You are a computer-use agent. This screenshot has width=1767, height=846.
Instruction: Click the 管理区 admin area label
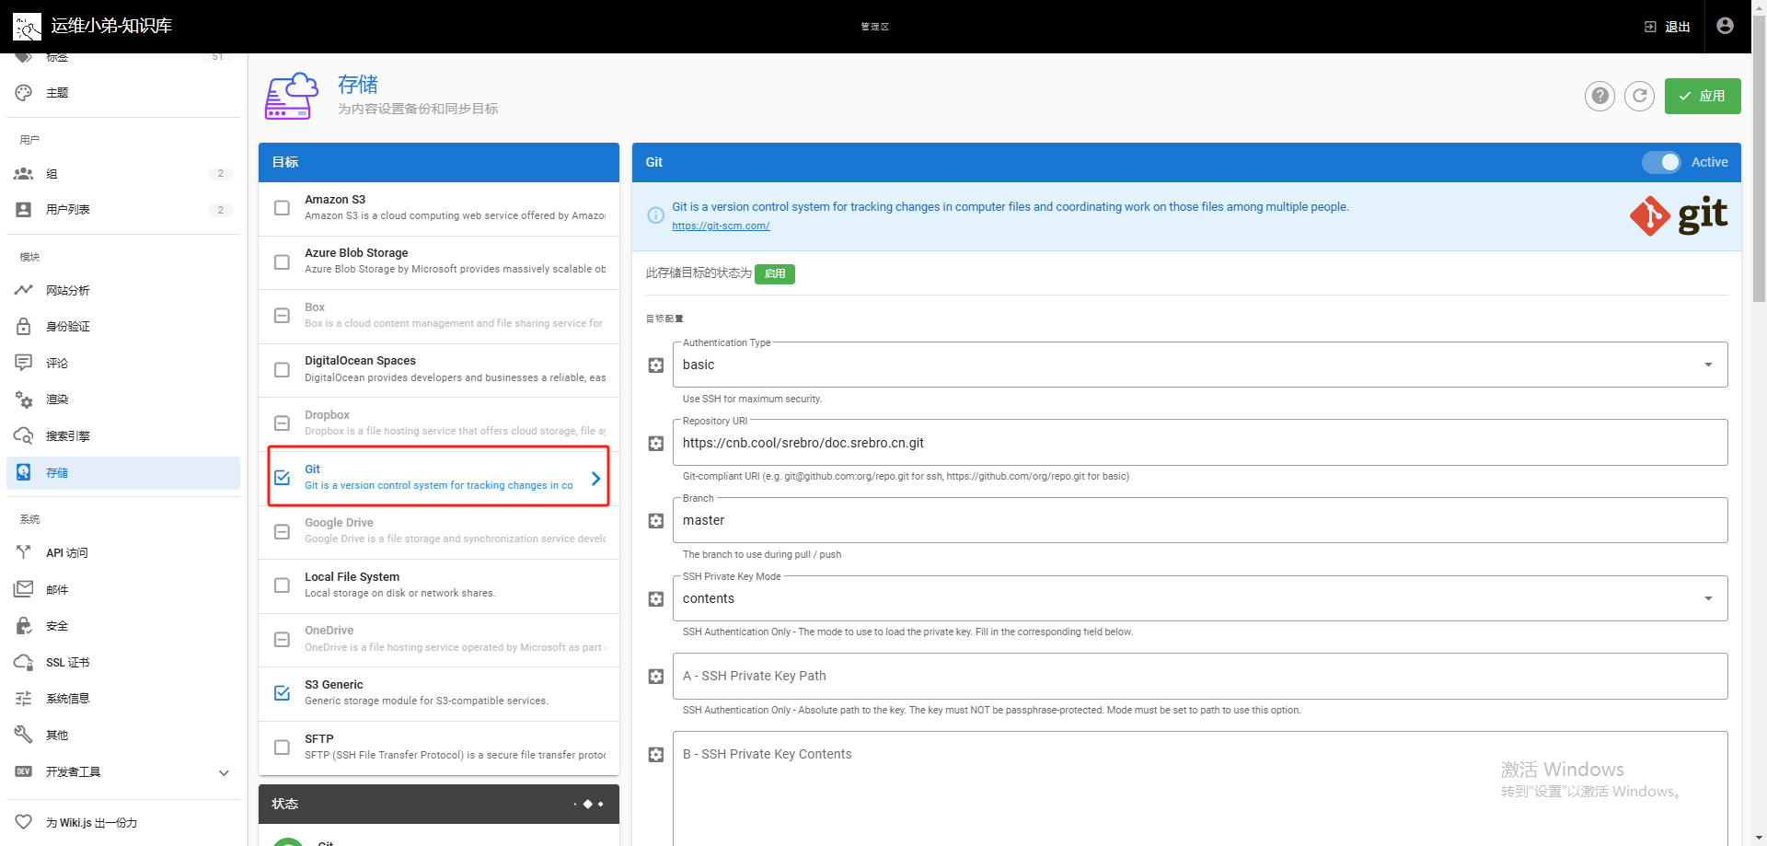[875, 27]
